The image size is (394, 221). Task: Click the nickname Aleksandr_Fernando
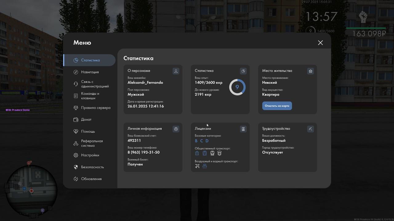[145, 83]
